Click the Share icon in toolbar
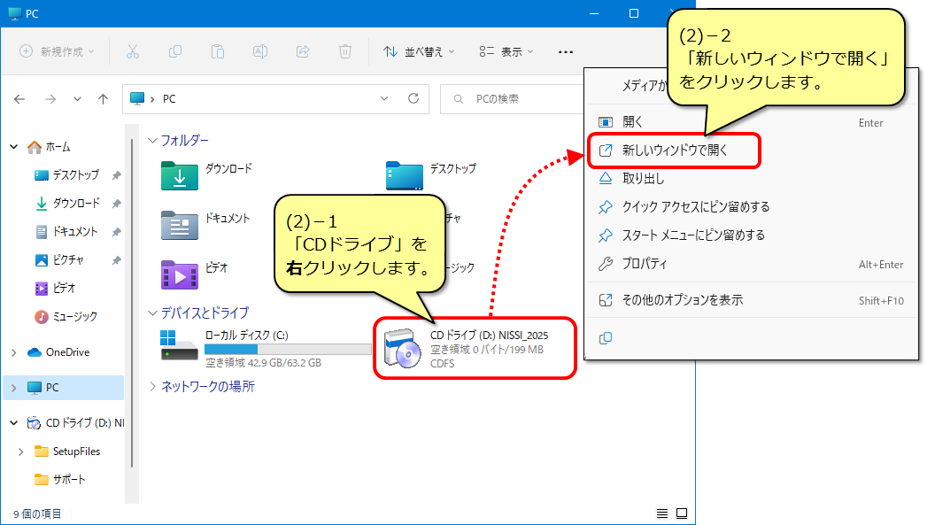Screen dimensions: 927x525 303,51
